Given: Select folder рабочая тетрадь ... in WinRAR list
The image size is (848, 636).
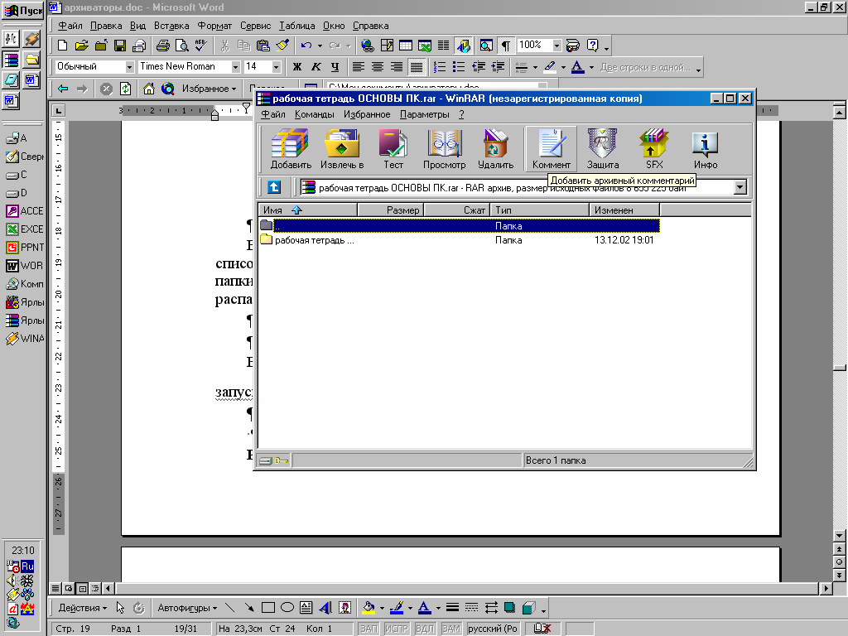Looking at the screenshot, I should pos(459,240).
